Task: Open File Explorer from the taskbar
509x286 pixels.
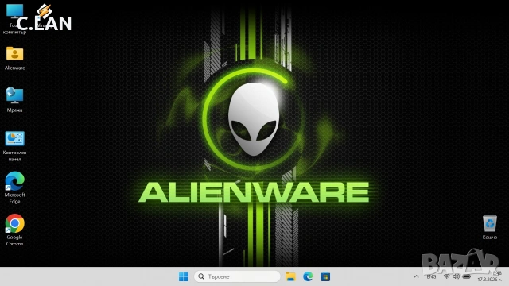Action: [290, 276]
